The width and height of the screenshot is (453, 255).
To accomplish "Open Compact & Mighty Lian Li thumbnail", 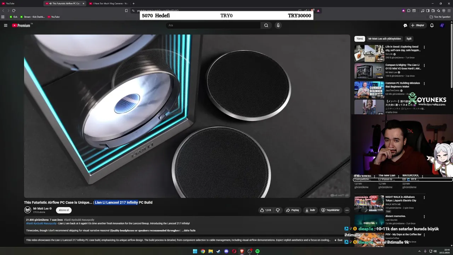I will click(369, 72).
